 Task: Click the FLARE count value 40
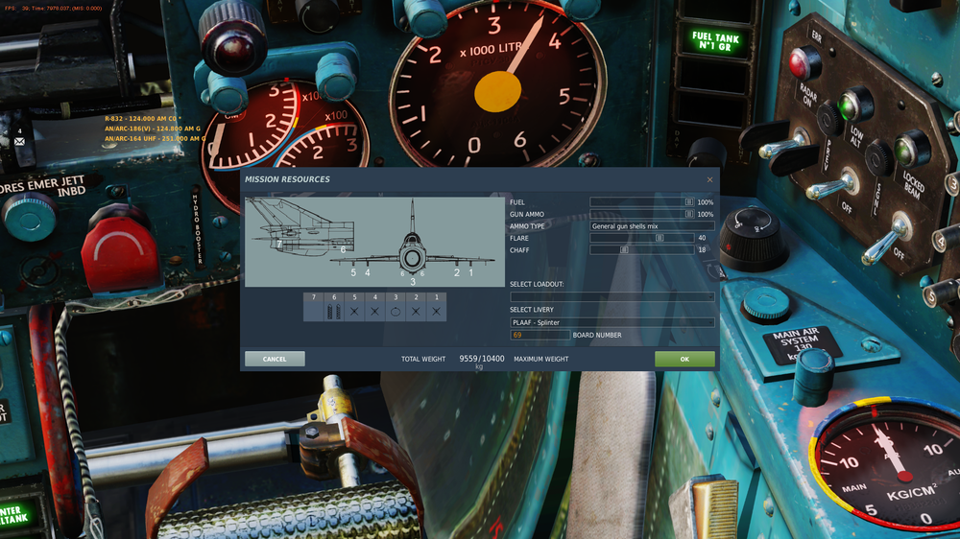pyautogui.click(x=703, y=238)
